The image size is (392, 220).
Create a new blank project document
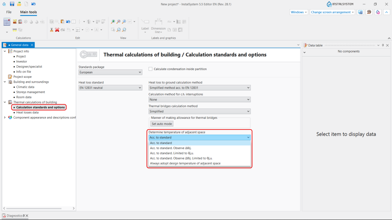click(26, 4)
